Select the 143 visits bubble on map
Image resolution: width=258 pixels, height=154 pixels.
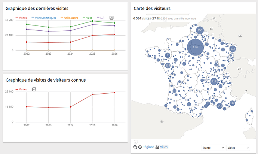coord(219,106)
